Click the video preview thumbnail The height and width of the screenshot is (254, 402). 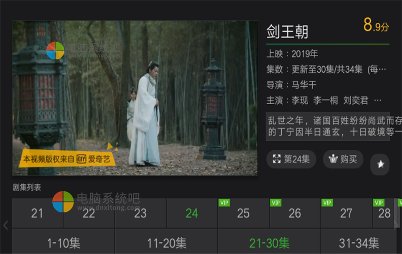(x=135, y=98)
